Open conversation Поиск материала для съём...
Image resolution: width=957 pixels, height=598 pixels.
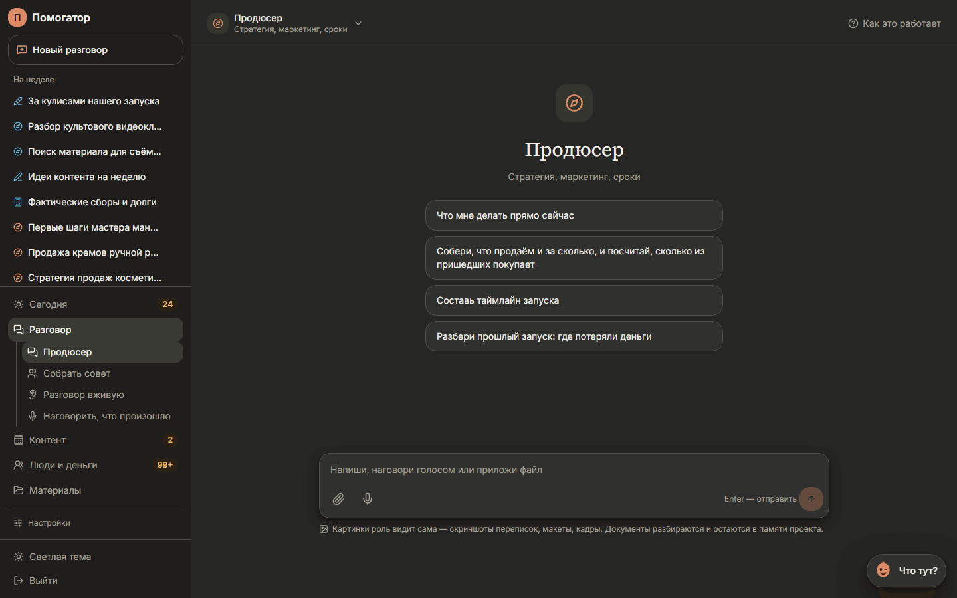tap(96, 151)
